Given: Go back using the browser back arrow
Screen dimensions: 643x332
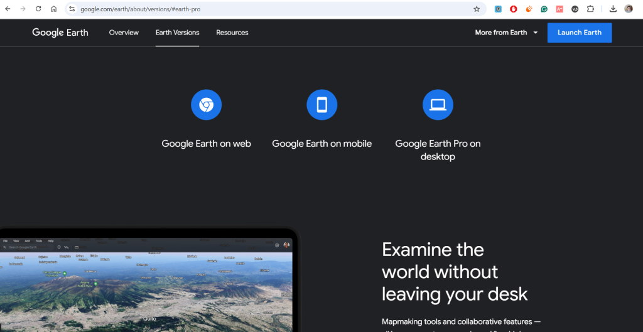Looking at the screenshot, I should pos(8,9).
